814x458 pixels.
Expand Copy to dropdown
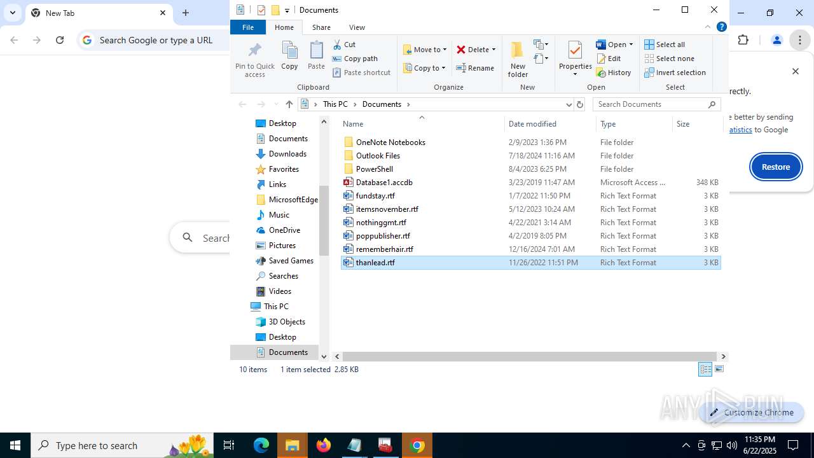click(443, 68)
